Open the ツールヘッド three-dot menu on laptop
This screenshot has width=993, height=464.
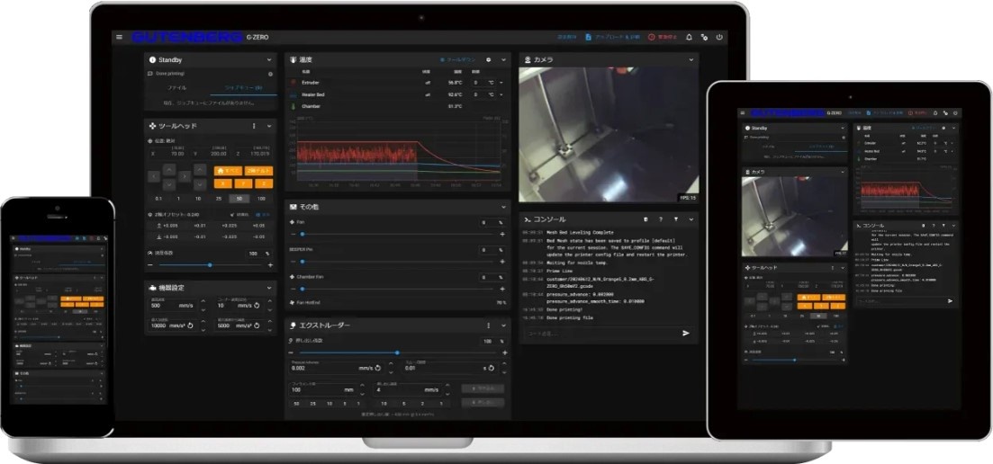pos(254,126)
